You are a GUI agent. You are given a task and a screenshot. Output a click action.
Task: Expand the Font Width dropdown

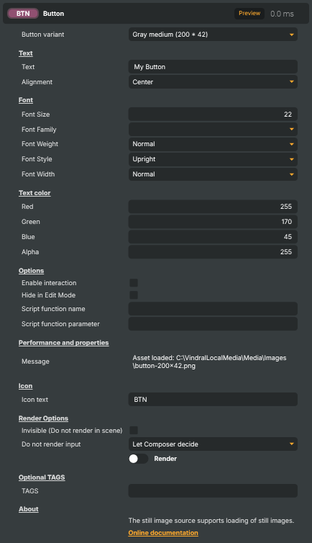tap(213, 174)
